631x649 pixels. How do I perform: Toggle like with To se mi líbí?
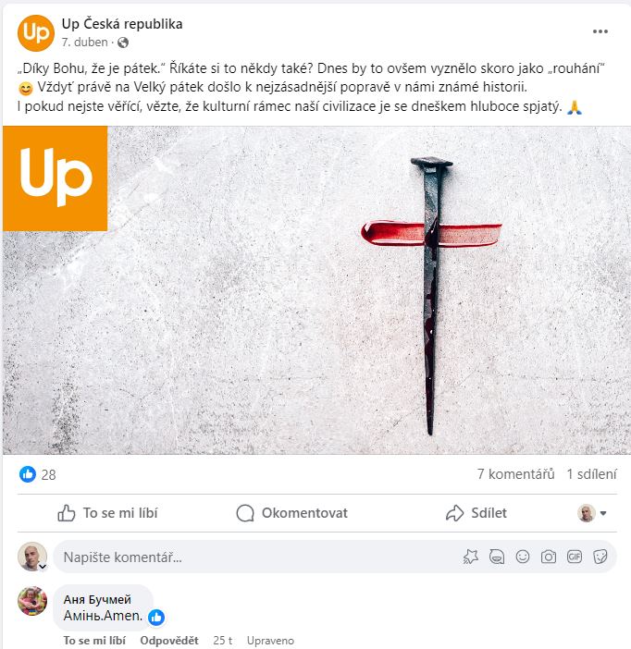point(107,513)
